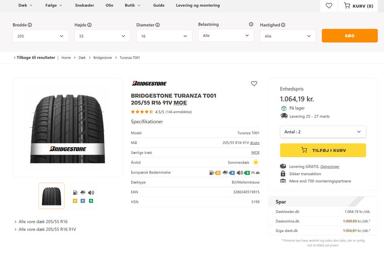Expand the Højde dropdown showing 55
The height and width of the screenshot is (256, 384).
102,36
